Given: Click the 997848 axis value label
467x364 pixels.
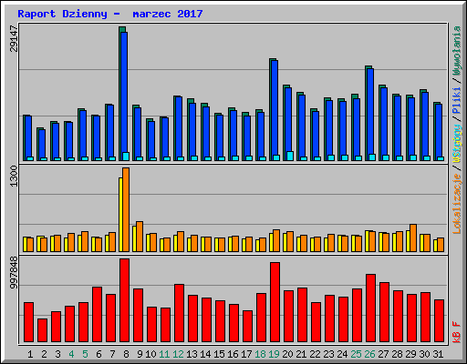Looking at the screenshot, I should 14,272.
